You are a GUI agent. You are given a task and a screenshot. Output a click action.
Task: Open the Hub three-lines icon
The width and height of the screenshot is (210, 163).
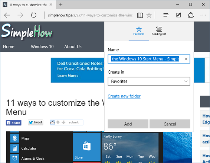166,15
